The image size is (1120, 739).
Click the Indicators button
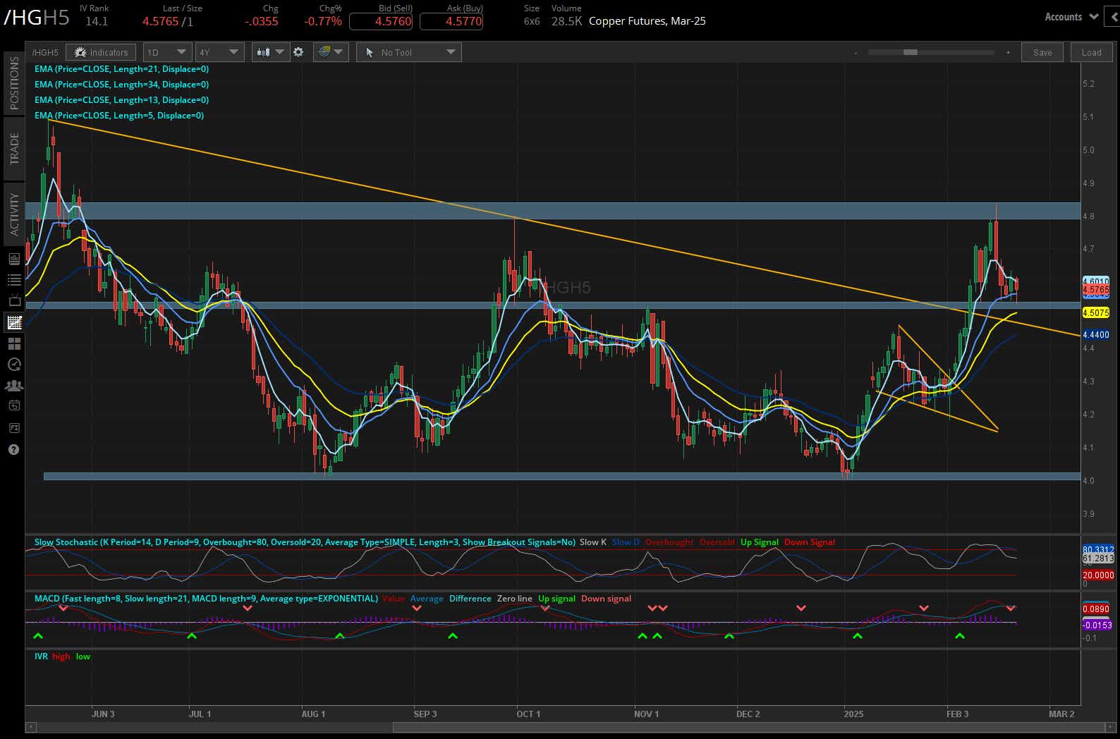(102, 52)
